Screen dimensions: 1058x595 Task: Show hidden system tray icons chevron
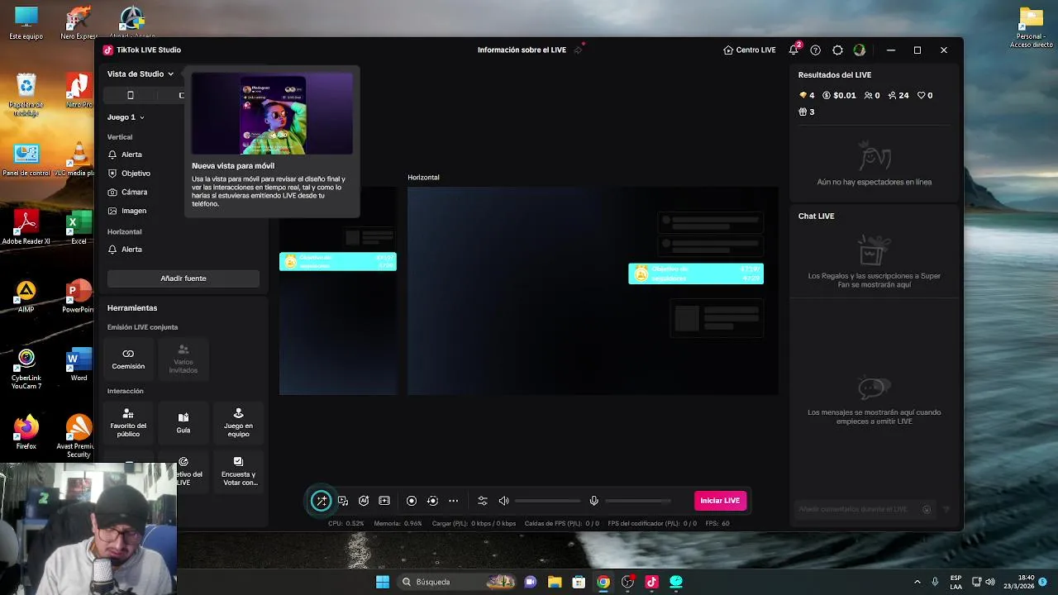pos(917,582)
